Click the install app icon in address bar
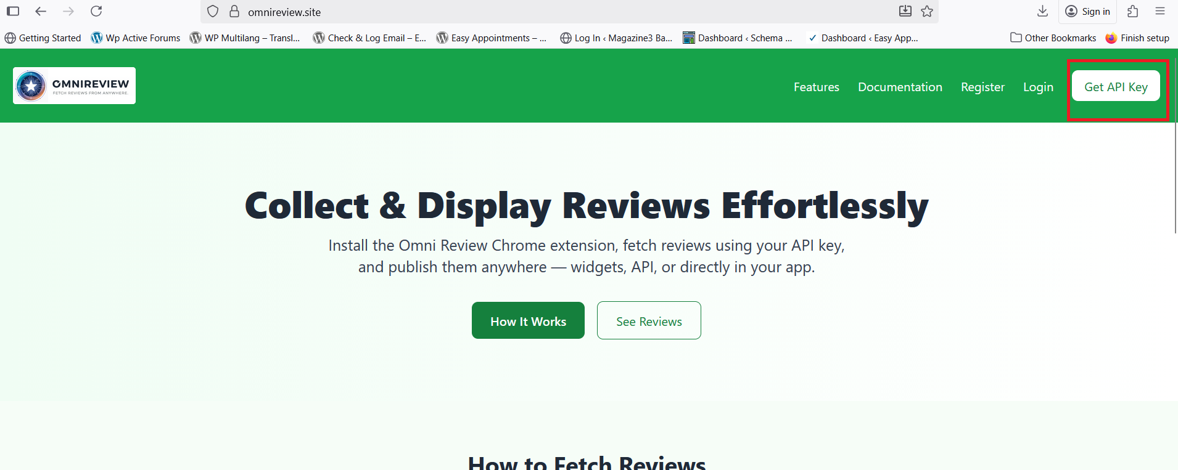Screen dimensions: 1178x470 905,11
